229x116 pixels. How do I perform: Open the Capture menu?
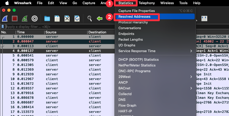(x=89, y=3)
